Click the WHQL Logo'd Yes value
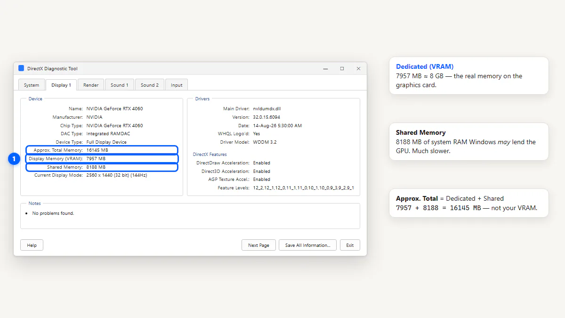Viewport: 565px width, 318px height. 257,133
